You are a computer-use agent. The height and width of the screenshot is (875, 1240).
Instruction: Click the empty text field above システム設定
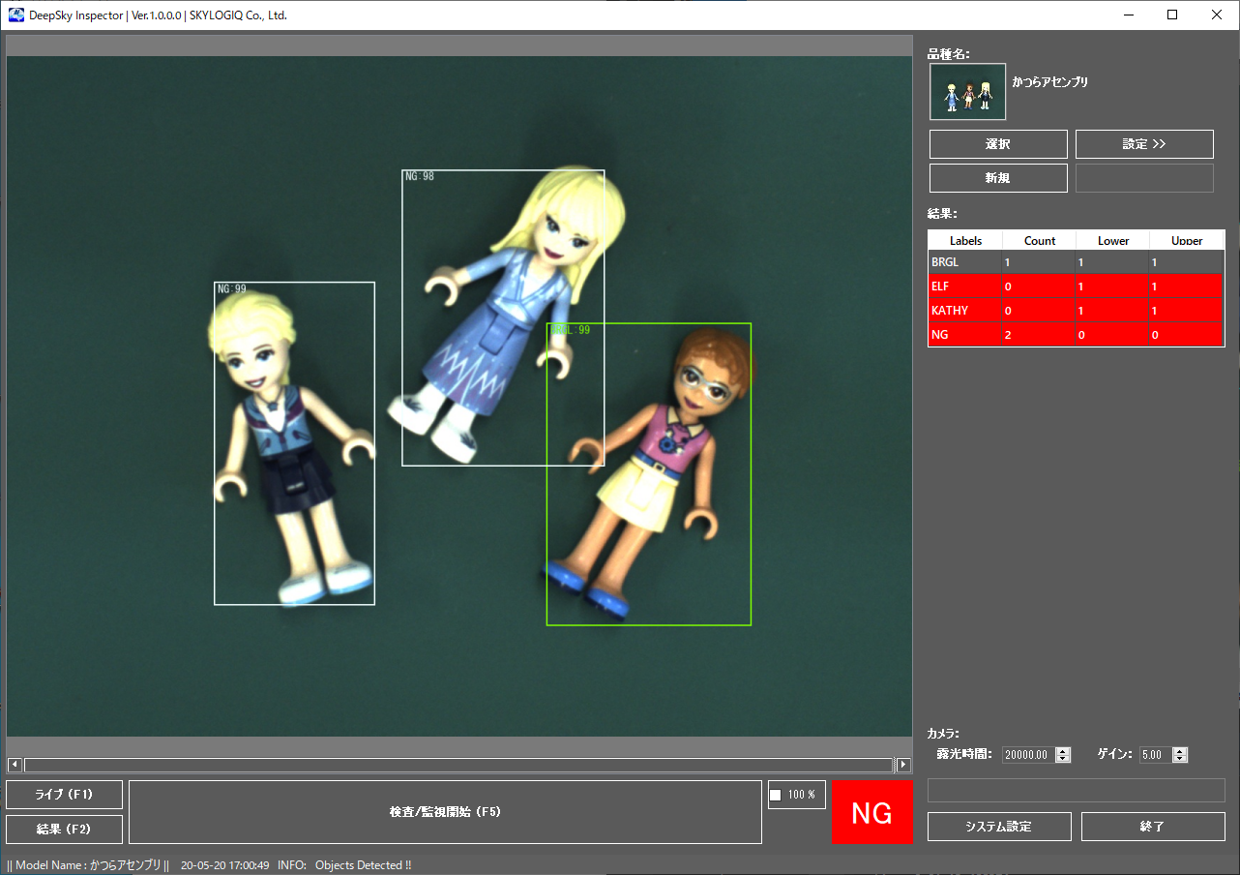[1077, 790]
